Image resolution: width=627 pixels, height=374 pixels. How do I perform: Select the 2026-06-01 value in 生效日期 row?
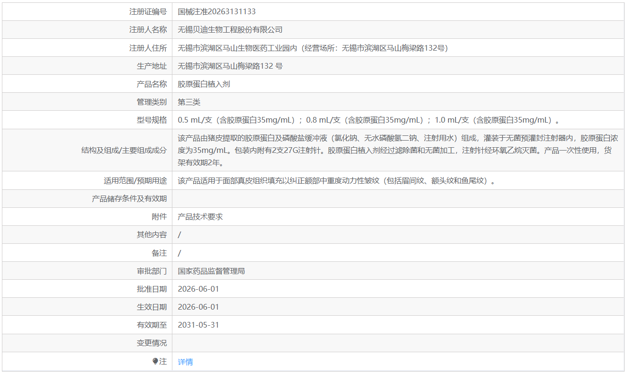[x=198, y=307]
